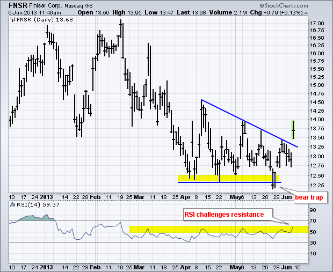The height and width of the screenshot is (272, 333).
Task: Click the Jun label on RSI panel axis
Action: click(x=286, y=267)
